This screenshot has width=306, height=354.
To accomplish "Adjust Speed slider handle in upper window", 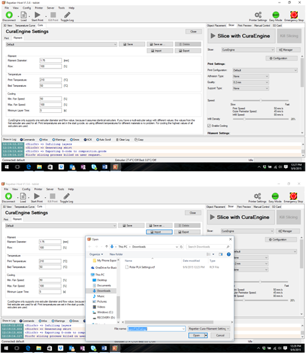I will 260,100.
